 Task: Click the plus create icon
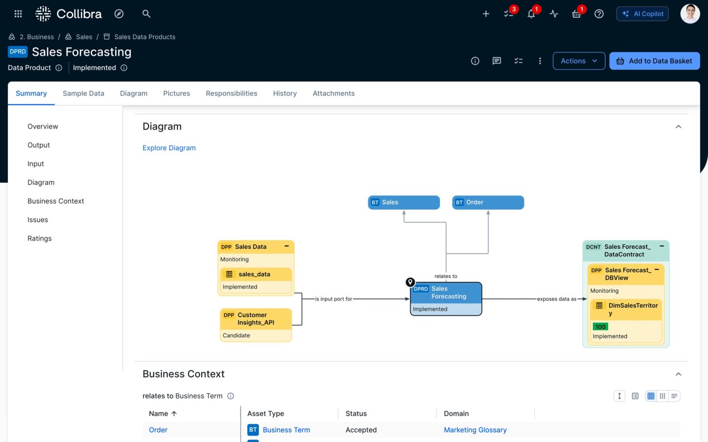[486, 14]
